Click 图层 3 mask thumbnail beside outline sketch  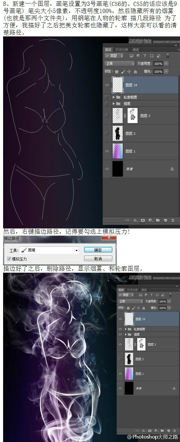pyautogui.click(x=132, y=115)
